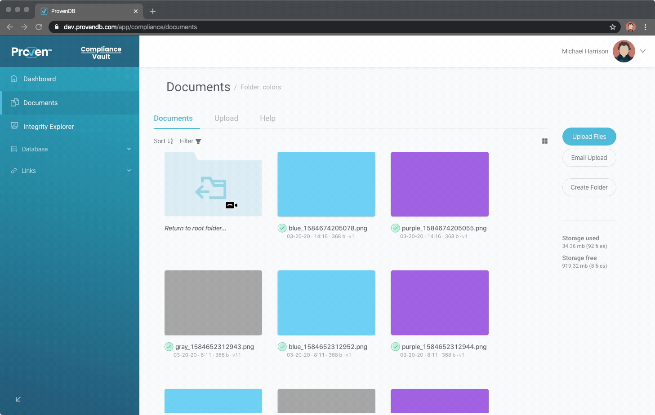Click the ProvenDB logo
The image size is (655, 415).
[31, 52]
